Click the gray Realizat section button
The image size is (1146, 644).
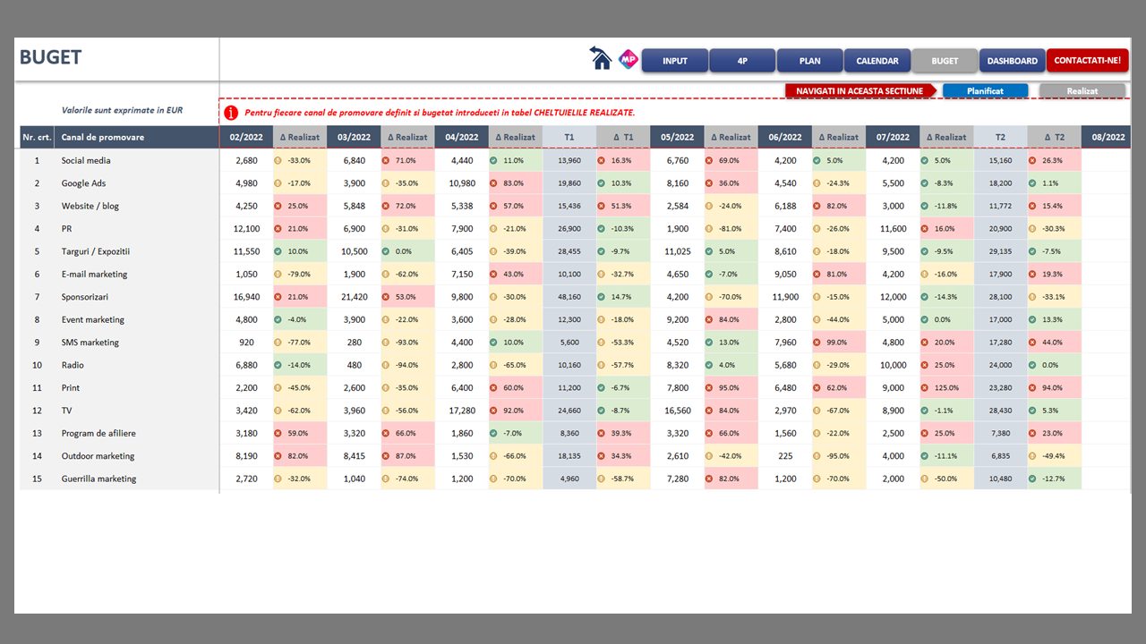[x=1082, y=91]
